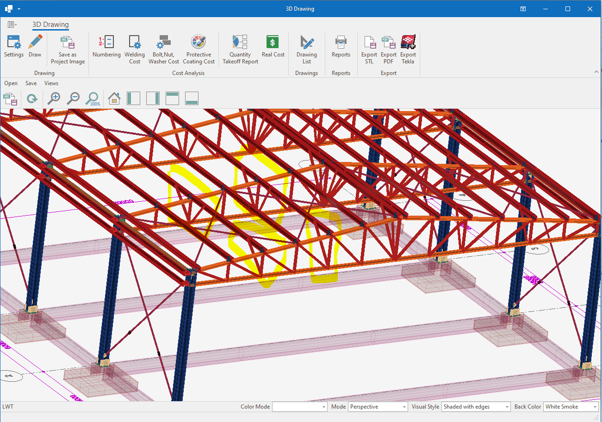The height and width of the screenshot is (422, 602).
Task: Collapse the ribbon with the chevron
Action: click(596, 72)
